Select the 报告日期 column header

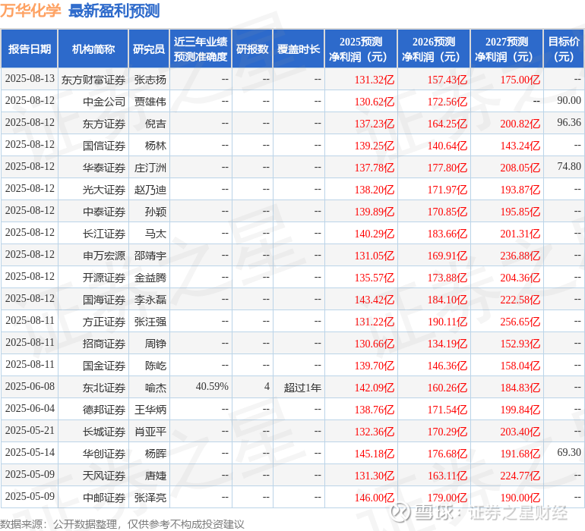30,49
